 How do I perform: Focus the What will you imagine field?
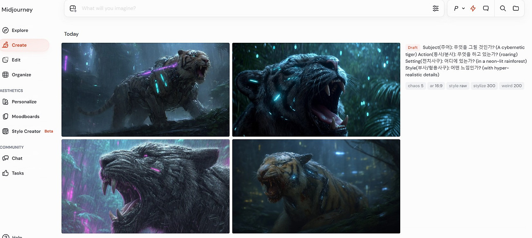[x=254, y=8]
